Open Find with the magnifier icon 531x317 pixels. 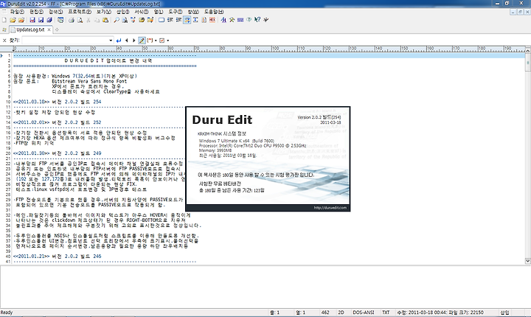[x=117, y=20]
